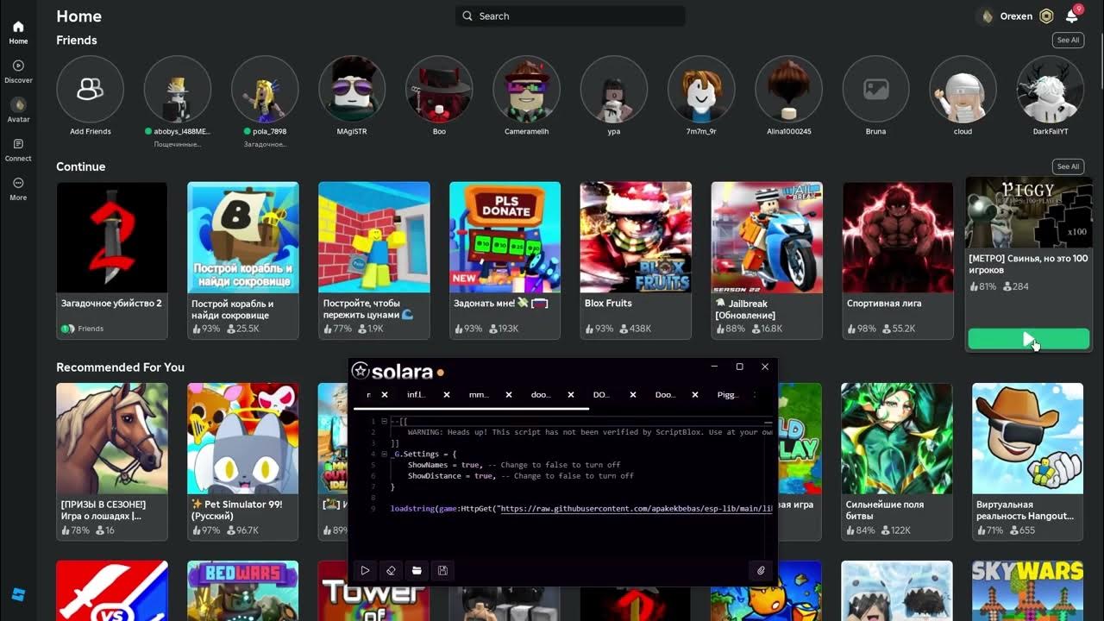The width and height of the screenshot is (1104, 621).
Task: Open friend 7m7m_9r's avatar
Action: 701,89
